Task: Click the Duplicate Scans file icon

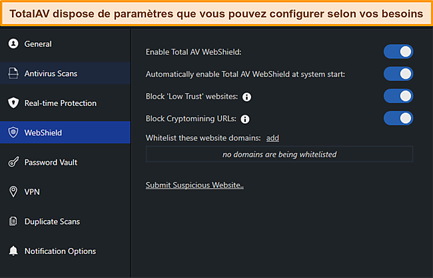Action: point(13,221)
